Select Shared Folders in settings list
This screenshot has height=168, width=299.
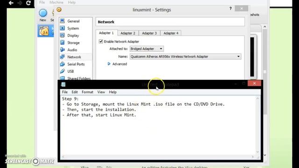point(79,78)
